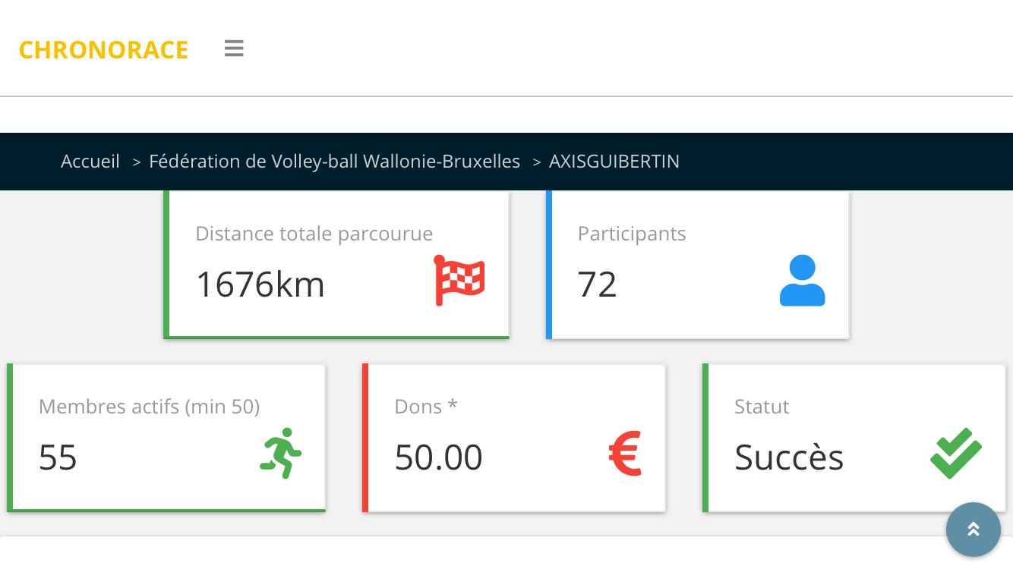Click the blue participant user icon

tap(802, 281)
